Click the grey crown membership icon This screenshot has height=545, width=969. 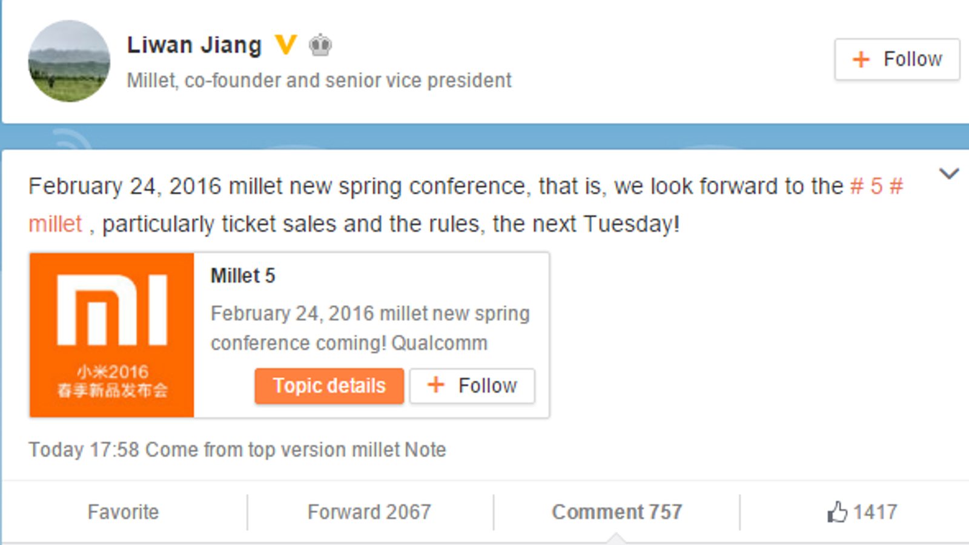pos(320,45)
